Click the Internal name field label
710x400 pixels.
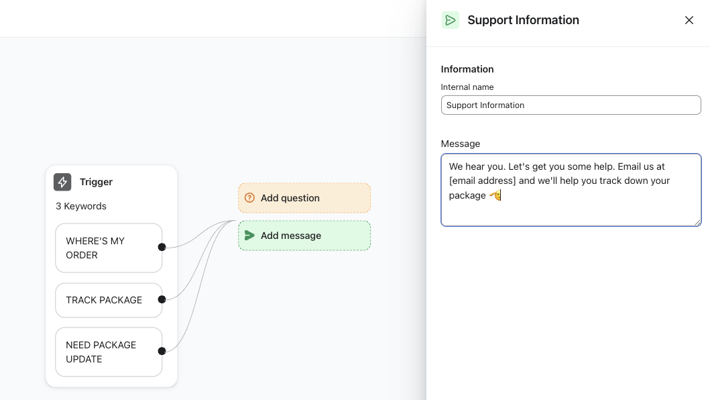point(467,87)
